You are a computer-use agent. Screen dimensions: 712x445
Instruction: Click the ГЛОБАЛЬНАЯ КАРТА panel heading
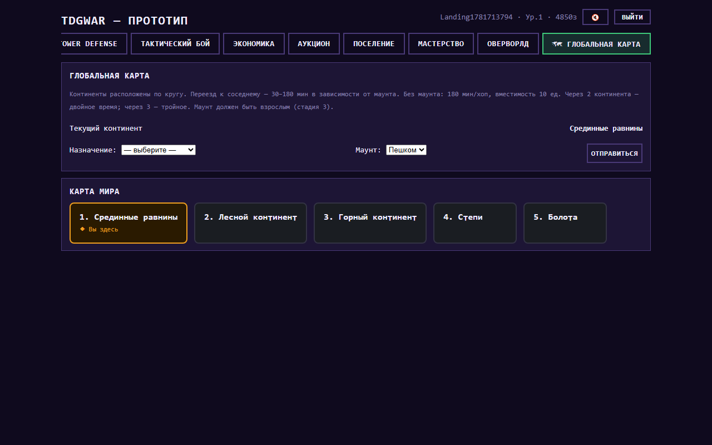(110, 76)
